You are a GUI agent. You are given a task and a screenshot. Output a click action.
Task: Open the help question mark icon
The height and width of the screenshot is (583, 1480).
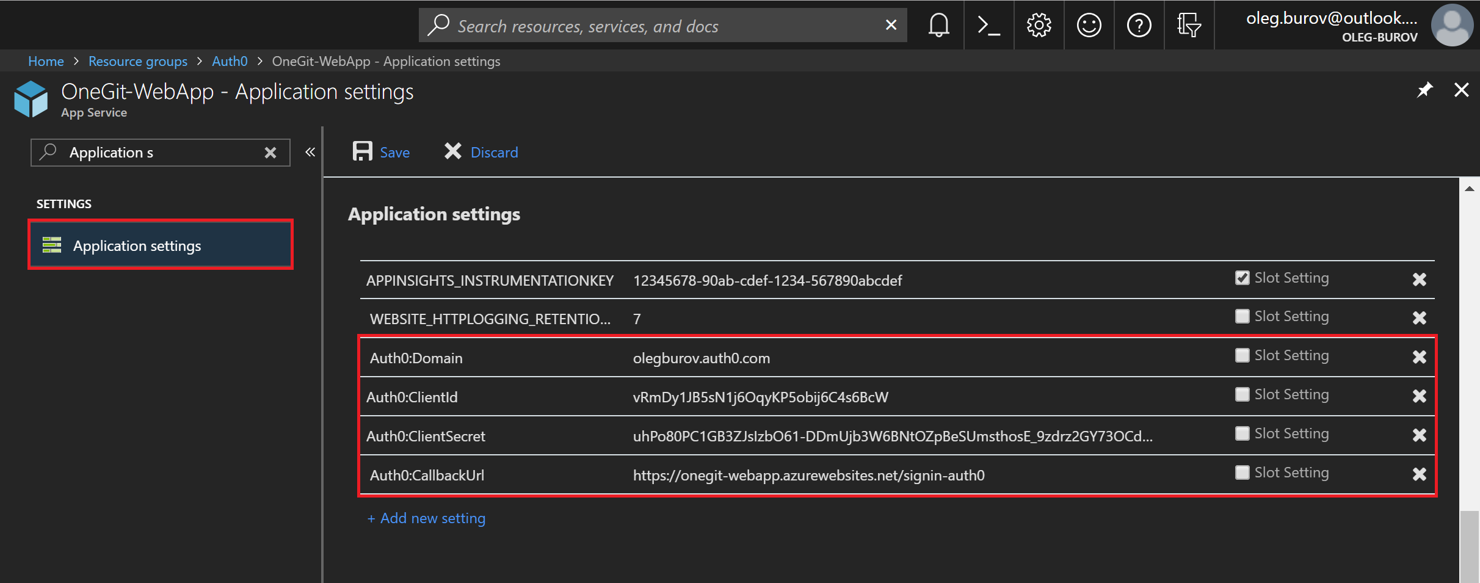coord(1139,25)
